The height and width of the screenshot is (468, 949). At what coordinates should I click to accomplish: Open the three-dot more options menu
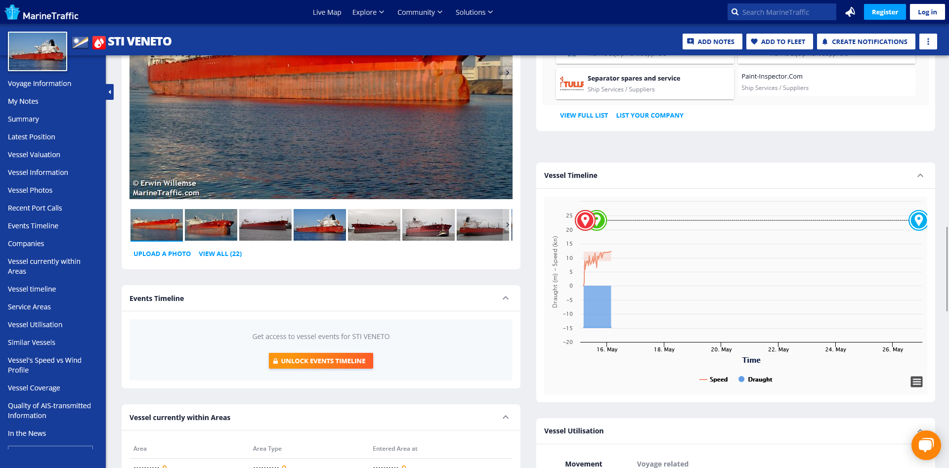928,42
